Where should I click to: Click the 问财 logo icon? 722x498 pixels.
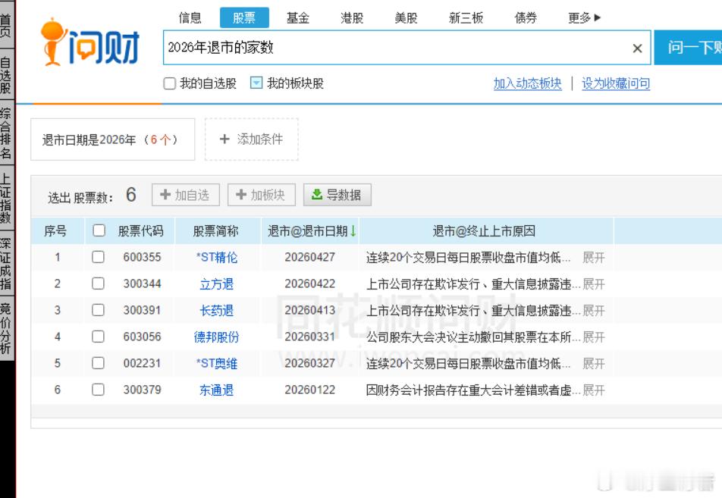(90, 42)
